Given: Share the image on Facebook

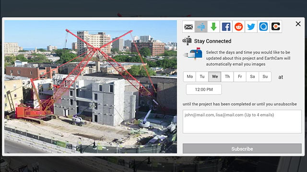Looking at the screenshot, I should (226, 27).
